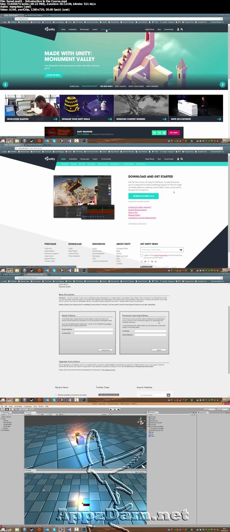Screen dimensions: 230x532
Task: Go back with the carousel's left arrow
Action: [x=5, y=84]
